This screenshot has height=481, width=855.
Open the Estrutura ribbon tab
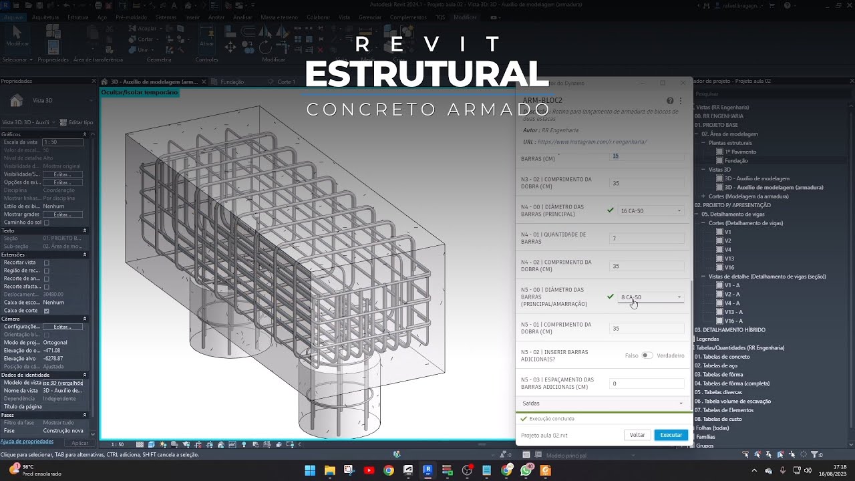[78, 17]
